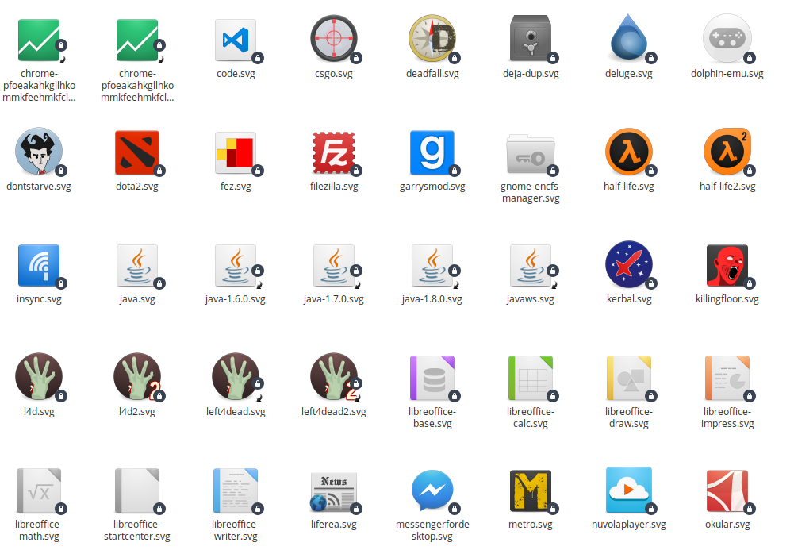
Task: Click the dota2.svg red icon
Action: click(x=137, y=152)
